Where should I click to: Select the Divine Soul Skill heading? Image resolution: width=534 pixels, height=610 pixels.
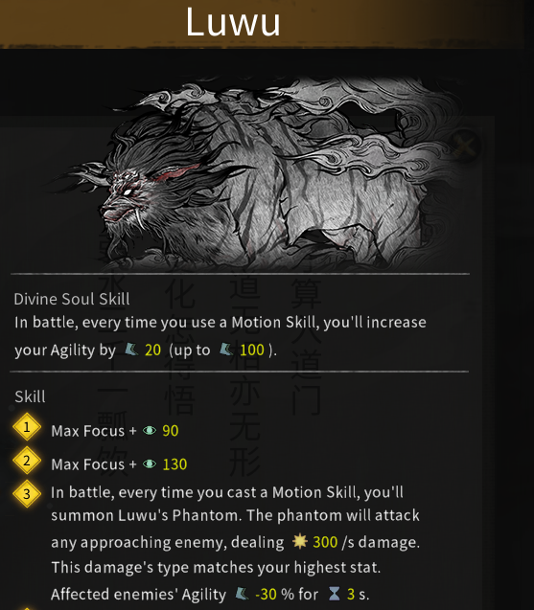coord(72,299)
